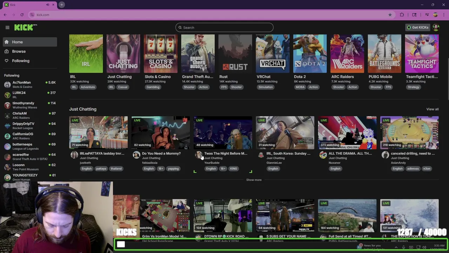This screenshot has height=253, width=449.
Task: Open the Slots & Casino category thumbnail
Action: click(x=161, y=53)
